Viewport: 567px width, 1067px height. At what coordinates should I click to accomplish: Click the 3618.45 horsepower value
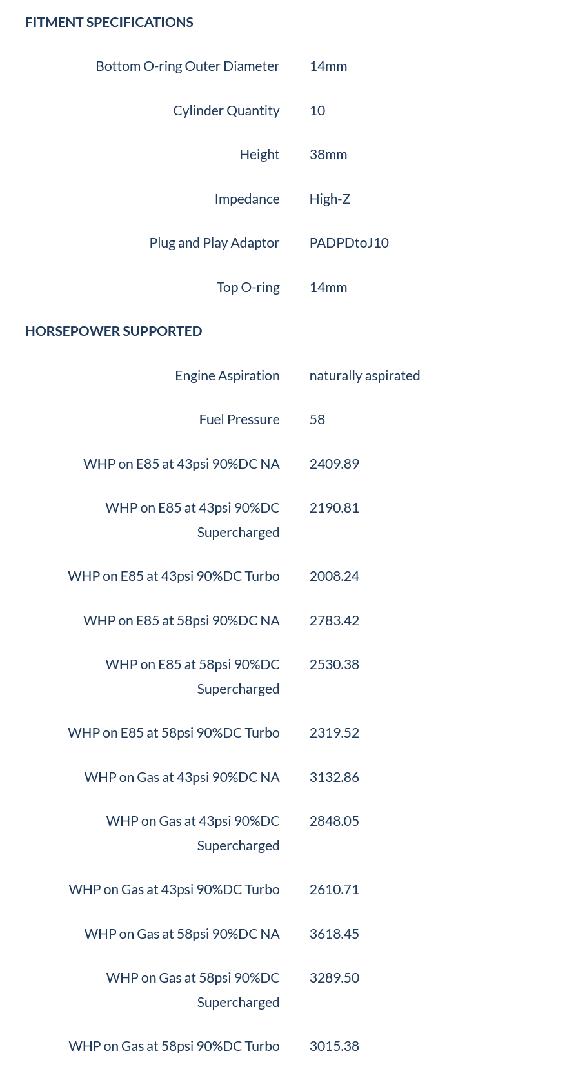coord(334,934)
